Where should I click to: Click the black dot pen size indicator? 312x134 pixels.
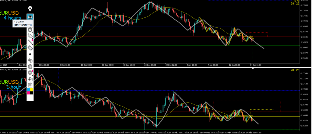[x=30, y=54]
